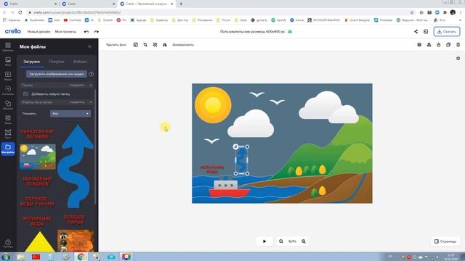Tick the Добавить новую папку checkbox
This screenshot has height=261, width=465.
[x=25, y=94]
